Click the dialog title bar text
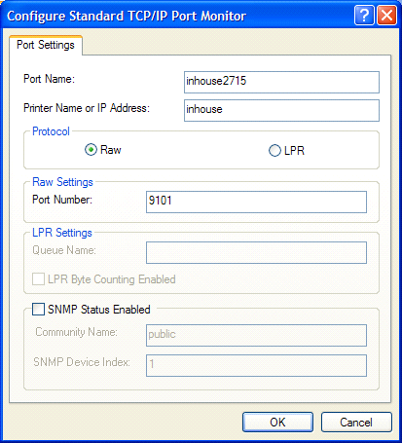The image size is (402, 443). point(127,16)
